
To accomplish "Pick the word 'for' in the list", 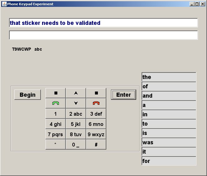I will (x=169, y=161).
